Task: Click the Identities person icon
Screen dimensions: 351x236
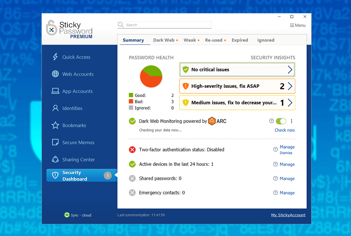Action: tap(55, 108)
